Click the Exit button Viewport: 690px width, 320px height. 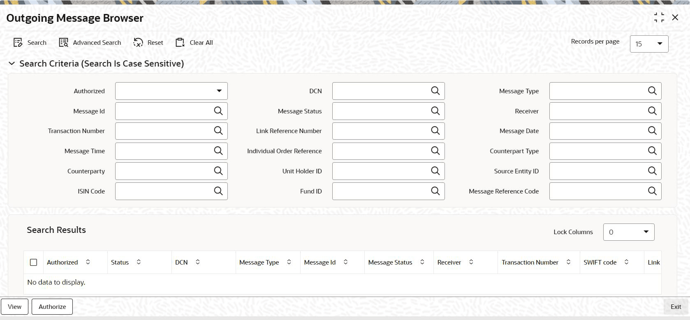676,306
